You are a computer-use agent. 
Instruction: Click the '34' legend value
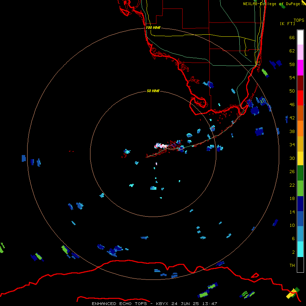pos(292,145)
